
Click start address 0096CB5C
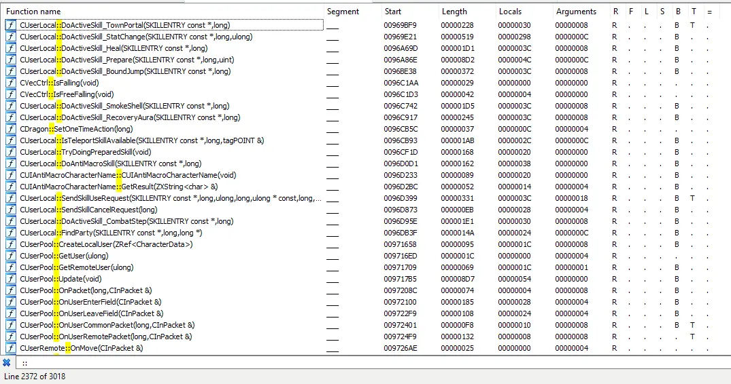[401, 129]
